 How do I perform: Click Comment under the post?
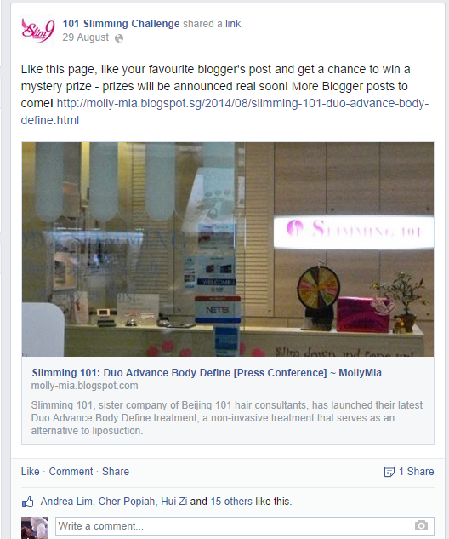pyautogui.click(x=71, y=472)
